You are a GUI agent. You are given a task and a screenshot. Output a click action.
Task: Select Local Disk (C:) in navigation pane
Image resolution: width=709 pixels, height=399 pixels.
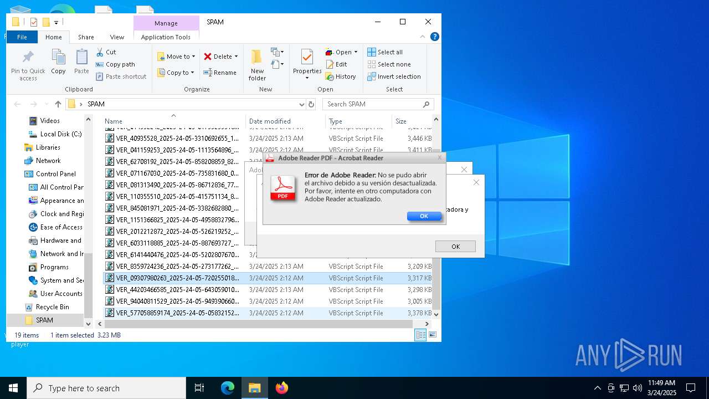55,134
